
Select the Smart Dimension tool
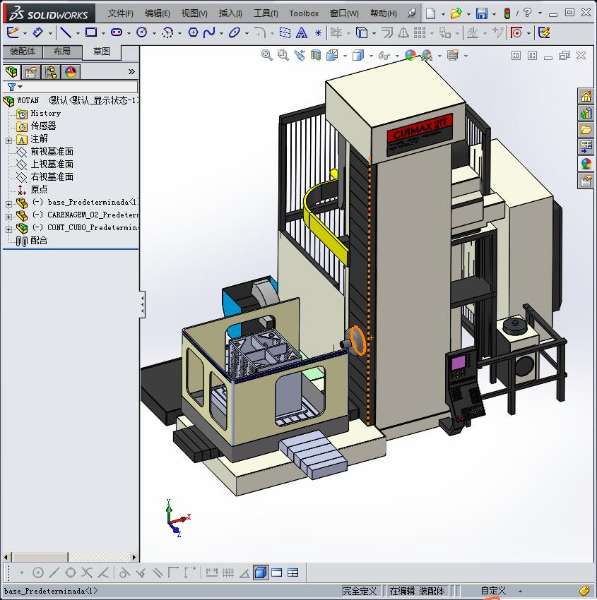coord(38,33)
